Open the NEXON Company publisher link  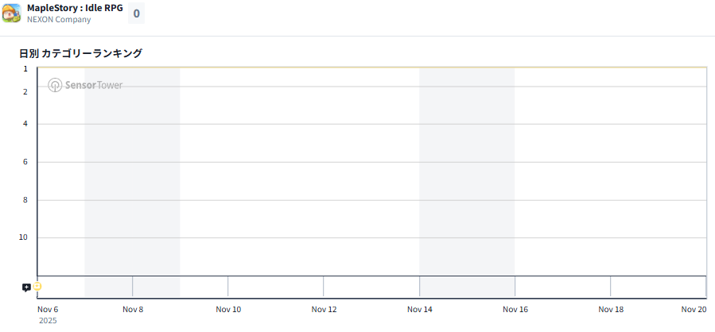[59, 20]
